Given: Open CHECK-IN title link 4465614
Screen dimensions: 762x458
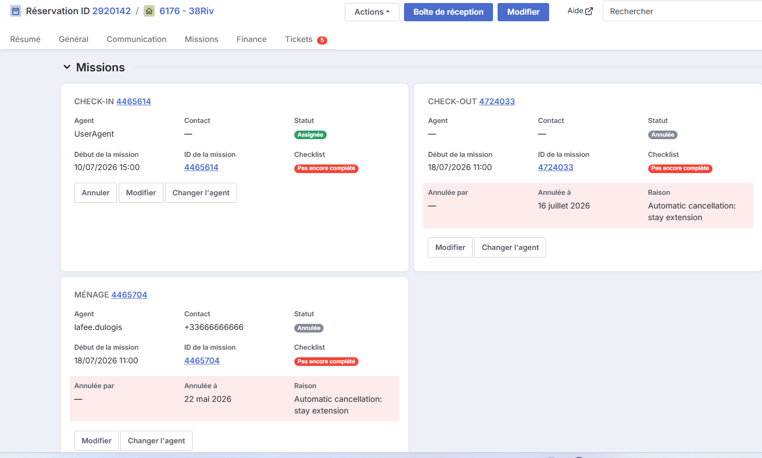Looking at the screenshot, I should 133,101.
